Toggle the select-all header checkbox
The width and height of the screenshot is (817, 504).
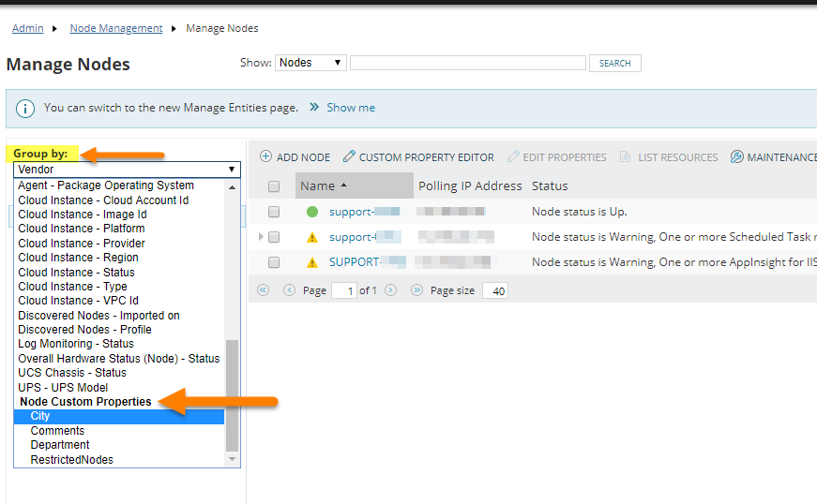pyautogui.click(x=274, y=186)
